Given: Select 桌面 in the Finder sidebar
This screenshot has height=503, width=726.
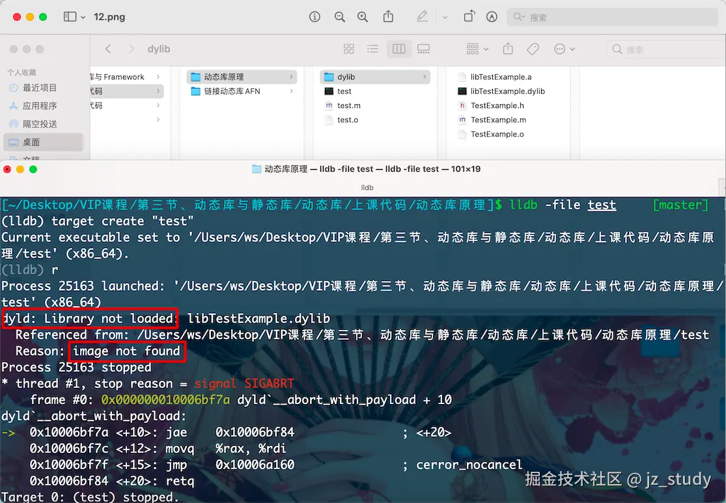Looking at the screenshot, I should 44,142.
